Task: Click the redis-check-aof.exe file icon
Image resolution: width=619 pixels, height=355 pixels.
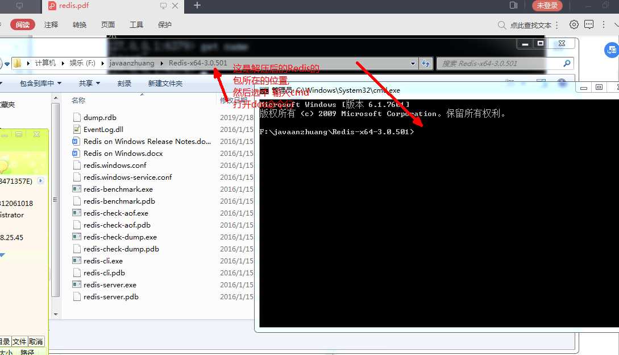Action: click(77, 213)
